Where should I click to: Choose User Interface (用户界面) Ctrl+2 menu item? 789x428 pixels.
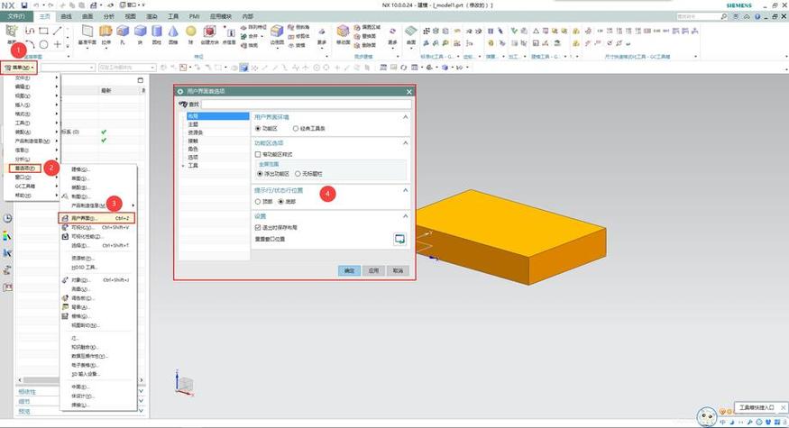pyautogui.click(x=97, y=218)
